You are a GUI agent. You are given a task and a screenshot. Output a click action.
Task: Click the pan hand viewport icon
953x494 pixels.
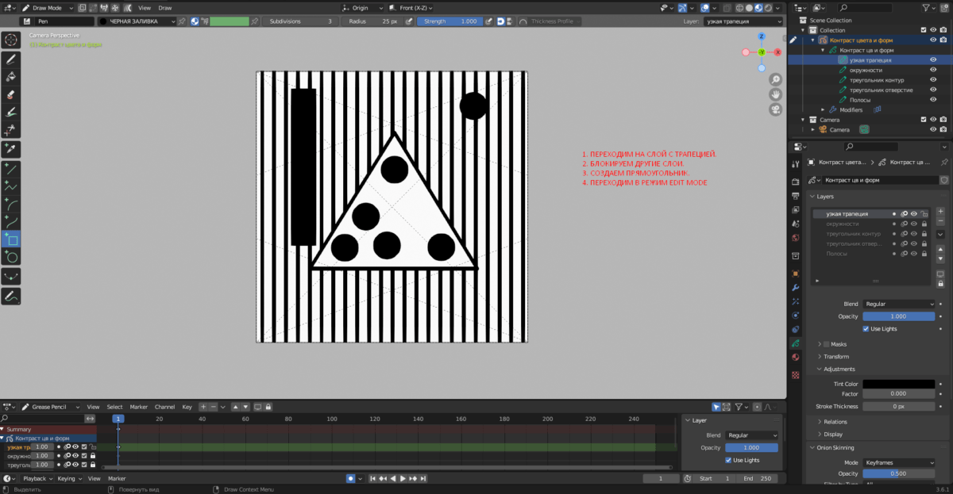[x=776, y=94]
